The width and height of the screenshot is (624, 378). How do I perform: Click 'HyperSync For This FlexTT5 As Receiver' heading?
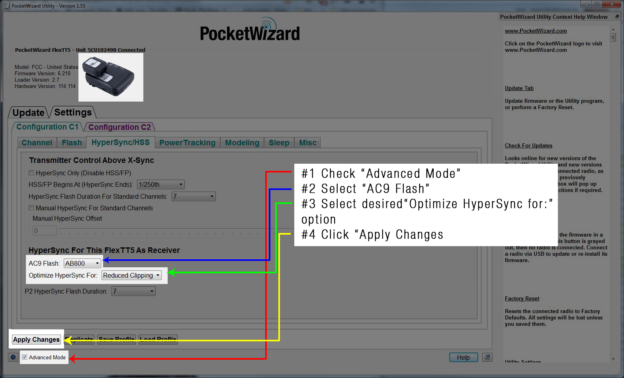point(104,250)
